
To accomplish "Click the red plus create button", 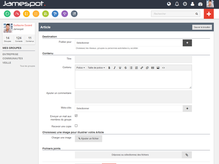I will (x=209, y=14).
